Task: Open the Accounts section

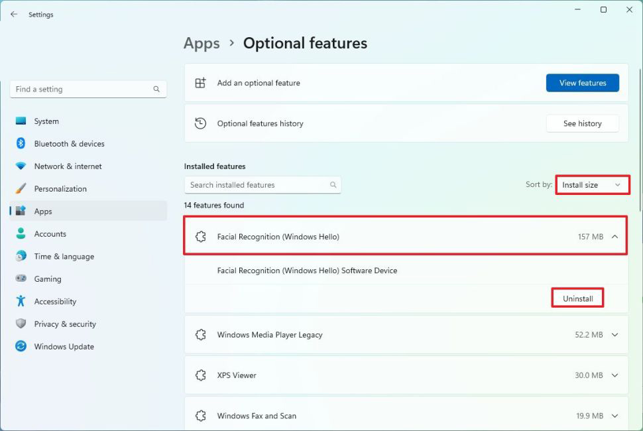Action: [50, 234]
